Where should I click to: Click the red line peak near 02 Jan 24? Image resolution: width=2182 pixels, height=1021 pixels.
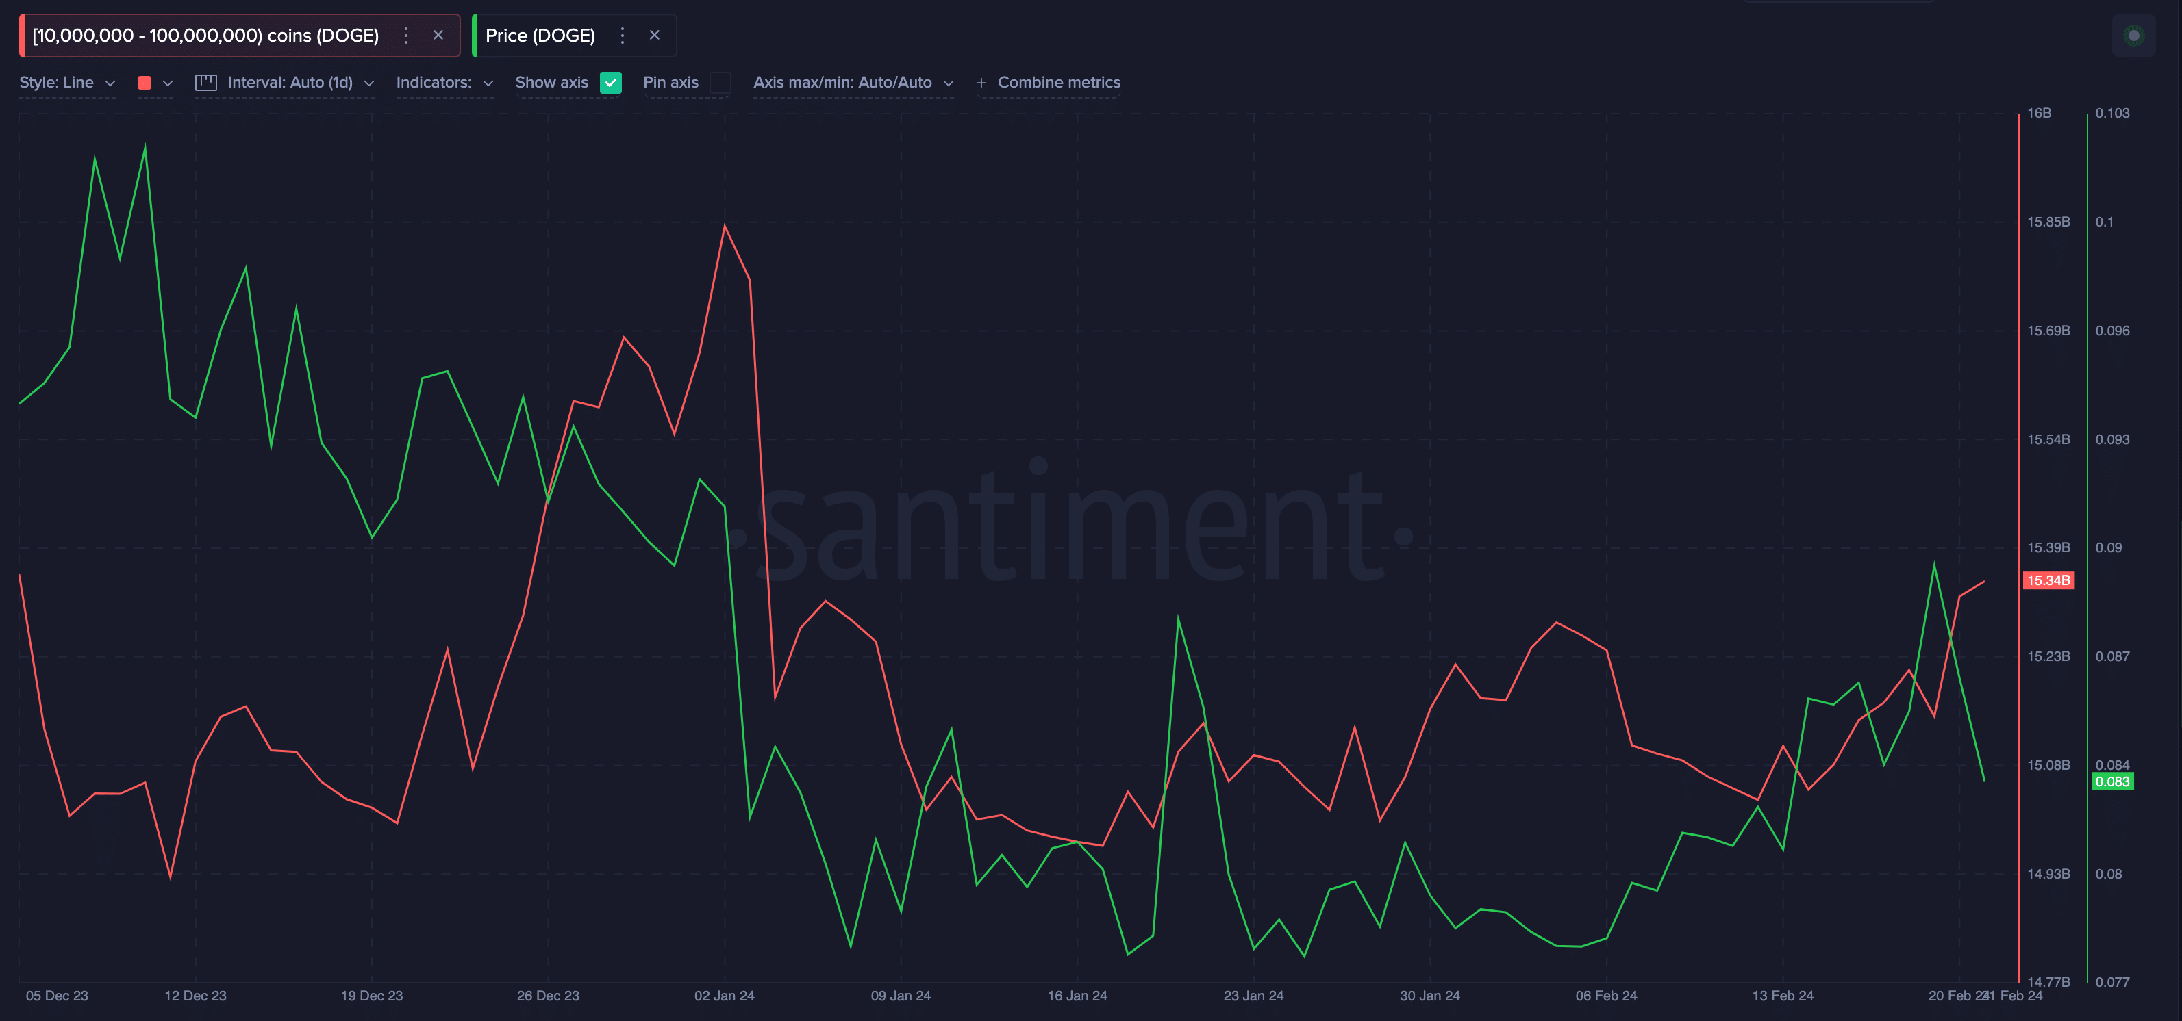point(724,226)
